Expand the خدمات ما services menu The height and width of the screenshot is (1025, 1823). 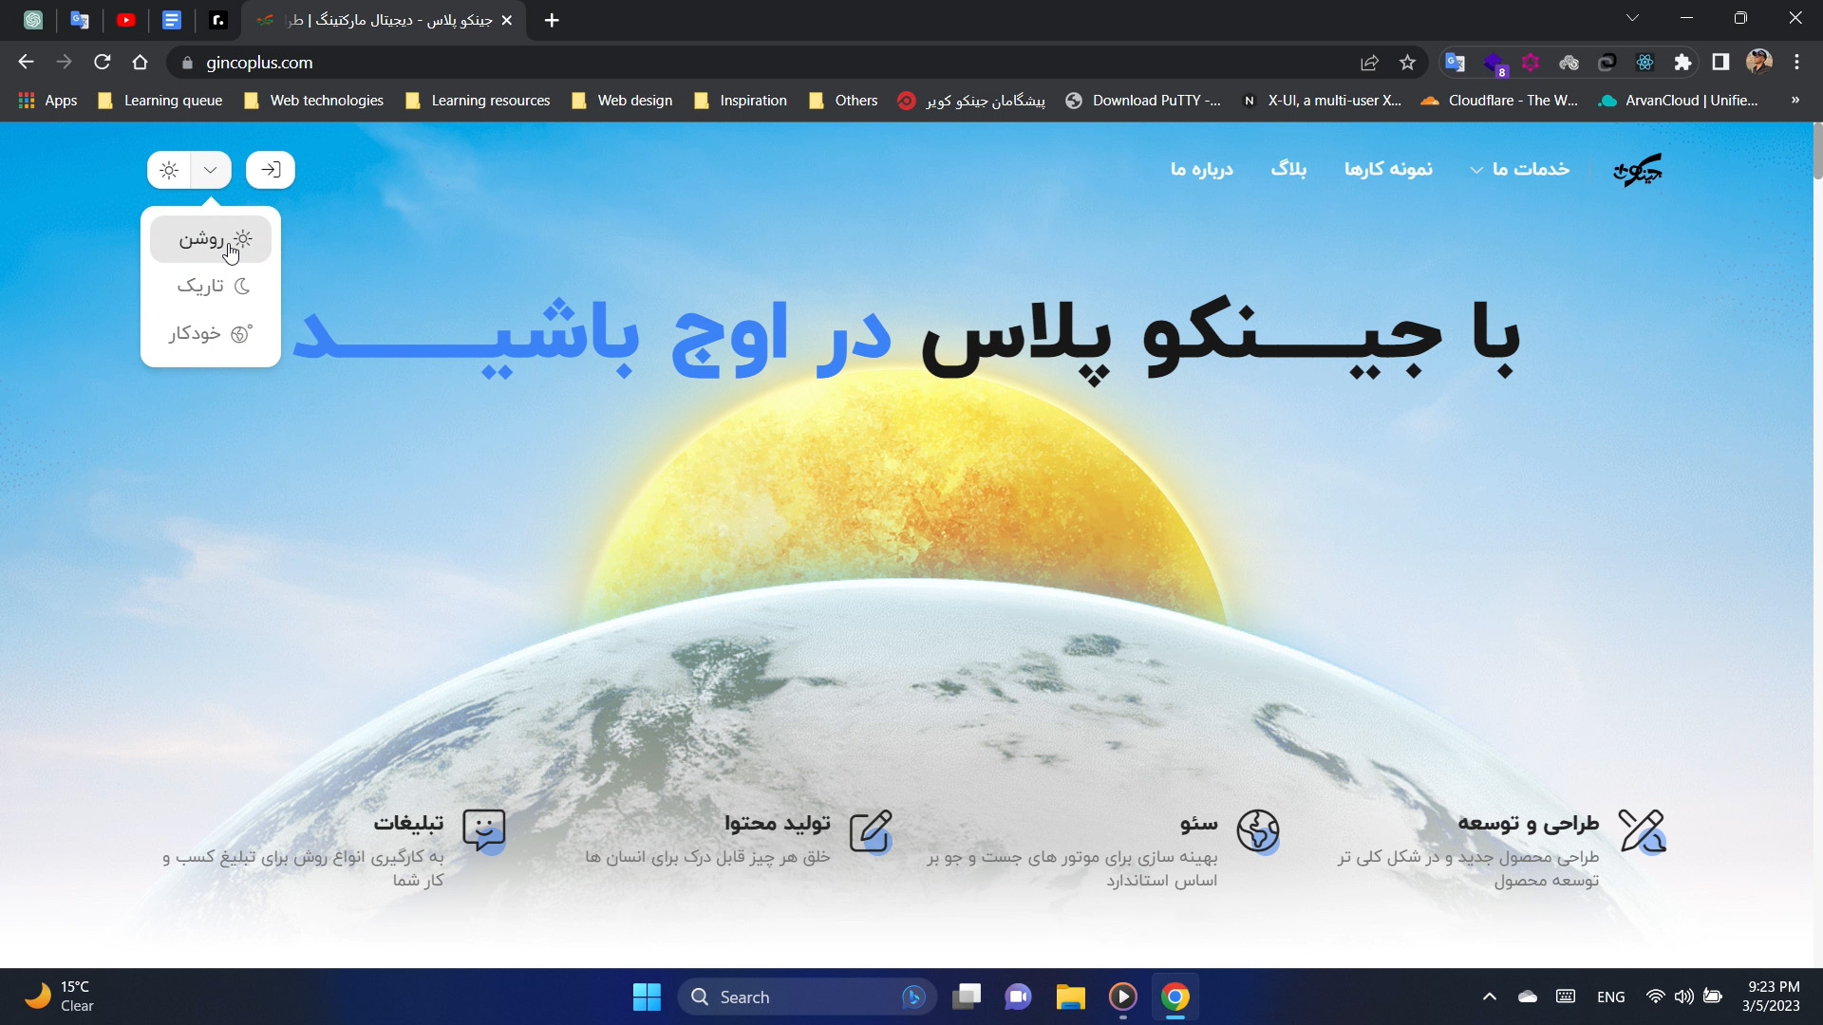[1520, 169]
